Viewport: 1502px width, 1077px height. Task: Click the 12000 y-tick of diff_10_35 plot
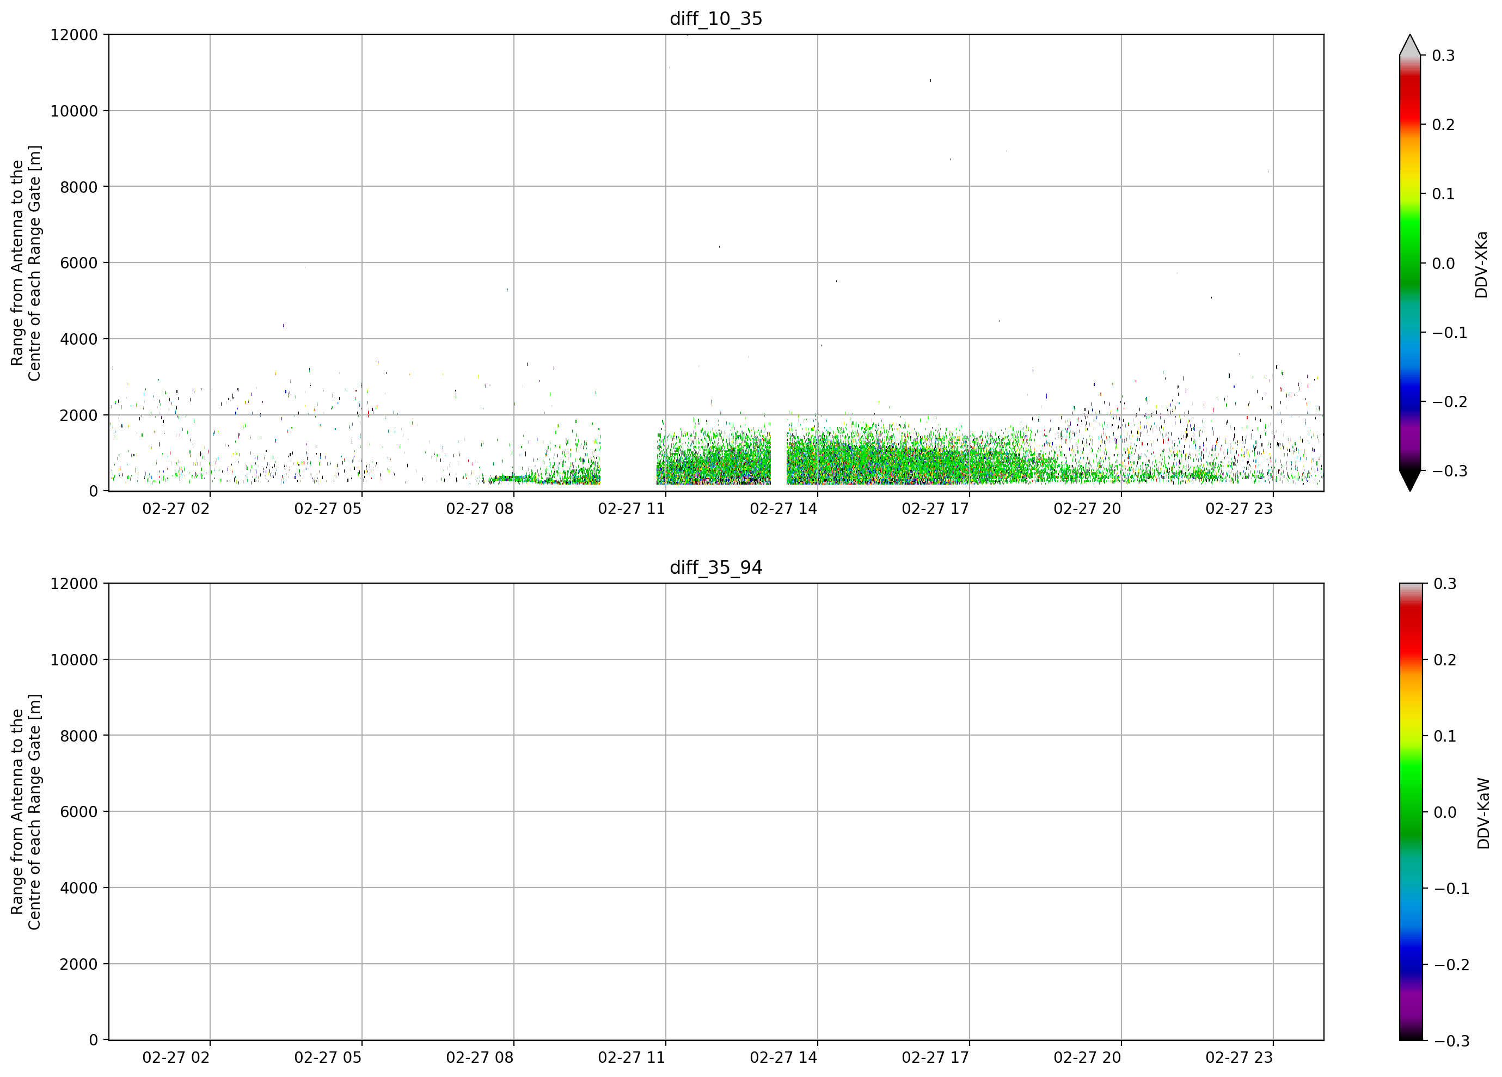pos(74,34)
